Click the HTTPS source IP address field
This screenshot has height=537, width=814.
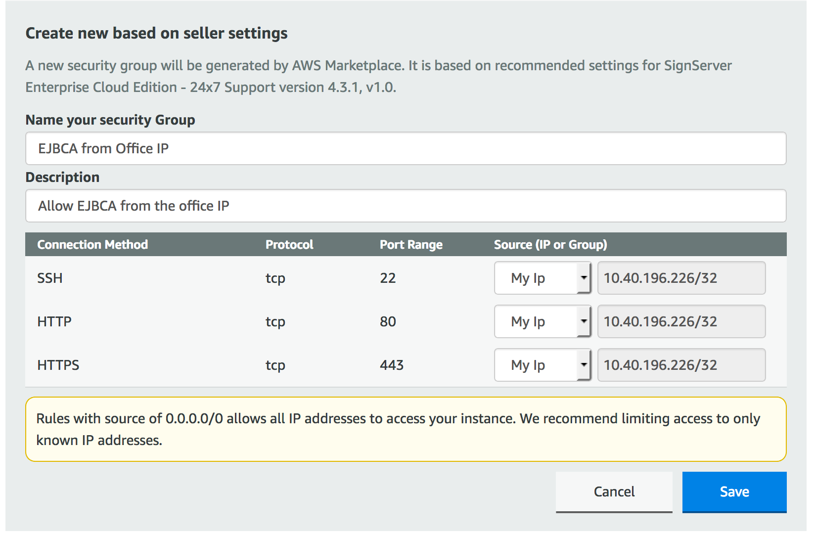point(681,365)
